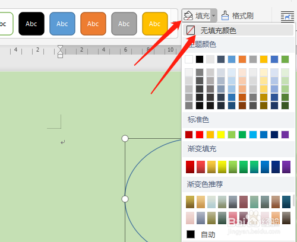Select the red gradient fill swatch

(x=190, y=167)
